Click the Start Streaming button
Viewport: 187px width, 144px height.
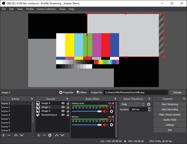click(x=170, y=104)
